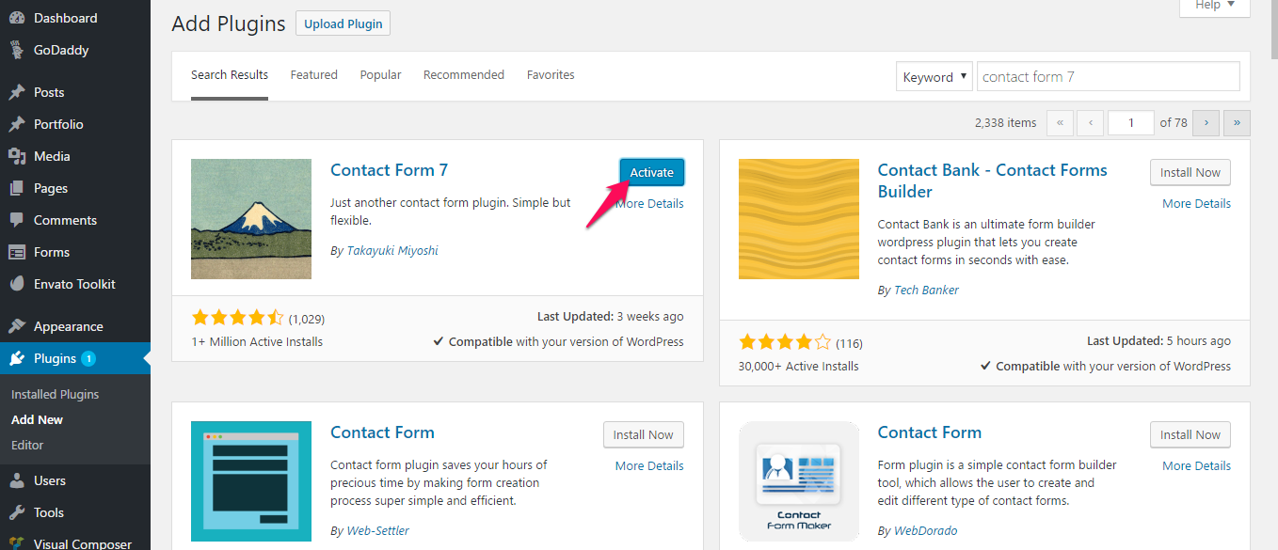The image size is (1278, 550).
Task: Install Contact Form by Web-Settler
Action: (x=644, y=434)
